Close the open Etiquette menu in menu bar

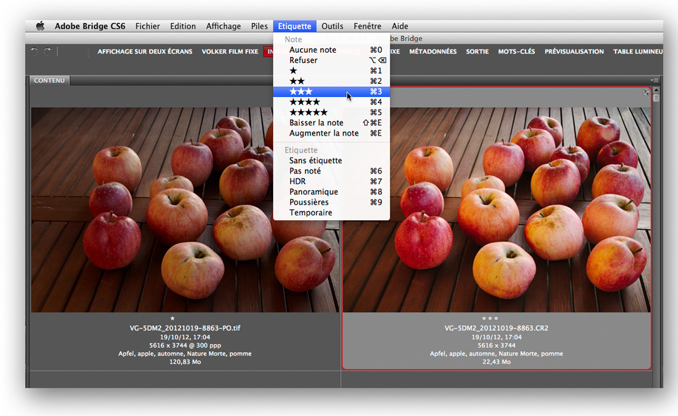click(x=294, y=26)
